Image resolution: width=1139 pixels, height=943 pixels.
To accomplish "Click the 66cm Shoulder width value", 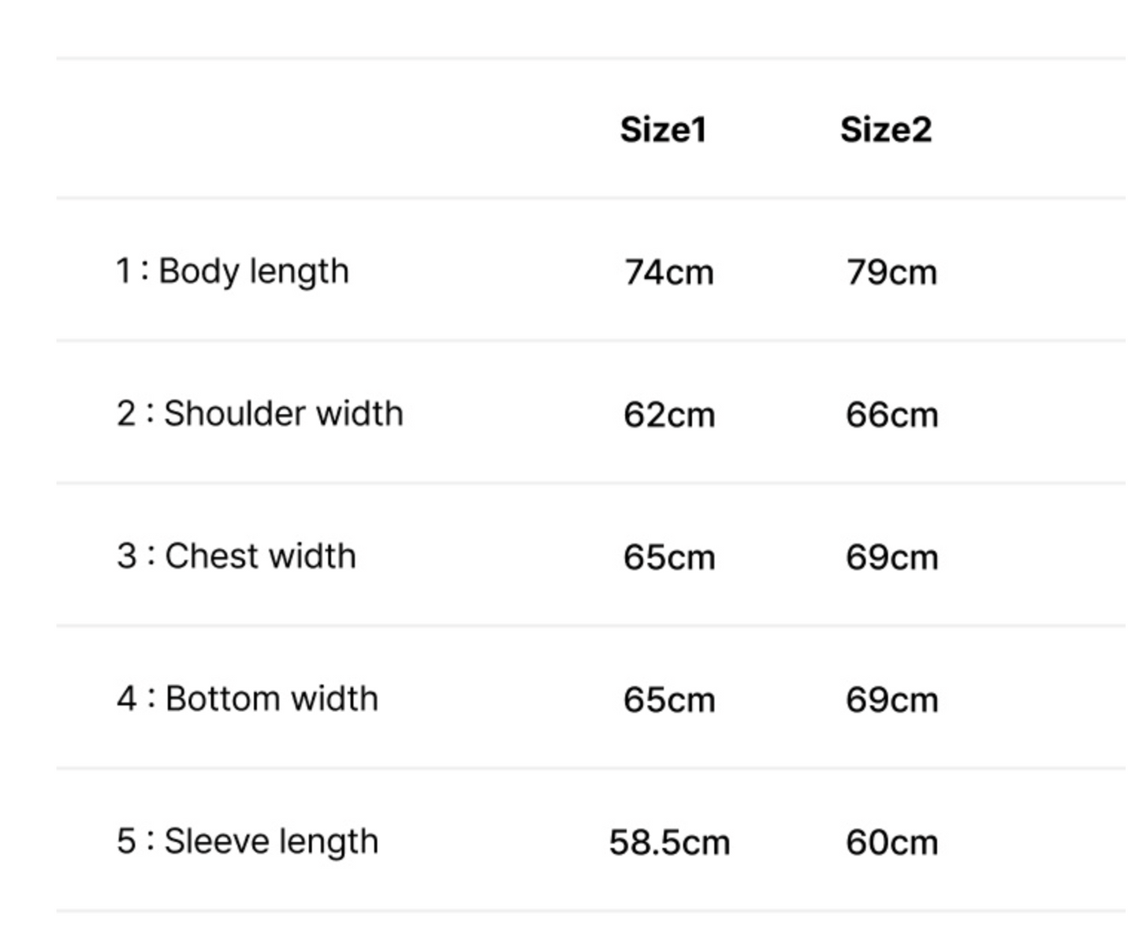I will [x=891, y=416].
